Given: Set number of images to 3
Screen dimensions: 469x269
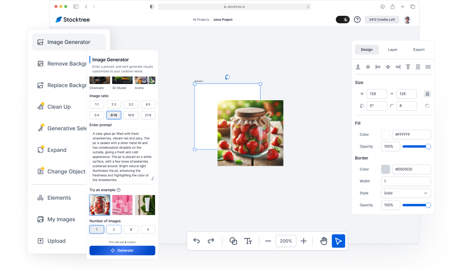Looking at the screenshot, I should (131, 229).
